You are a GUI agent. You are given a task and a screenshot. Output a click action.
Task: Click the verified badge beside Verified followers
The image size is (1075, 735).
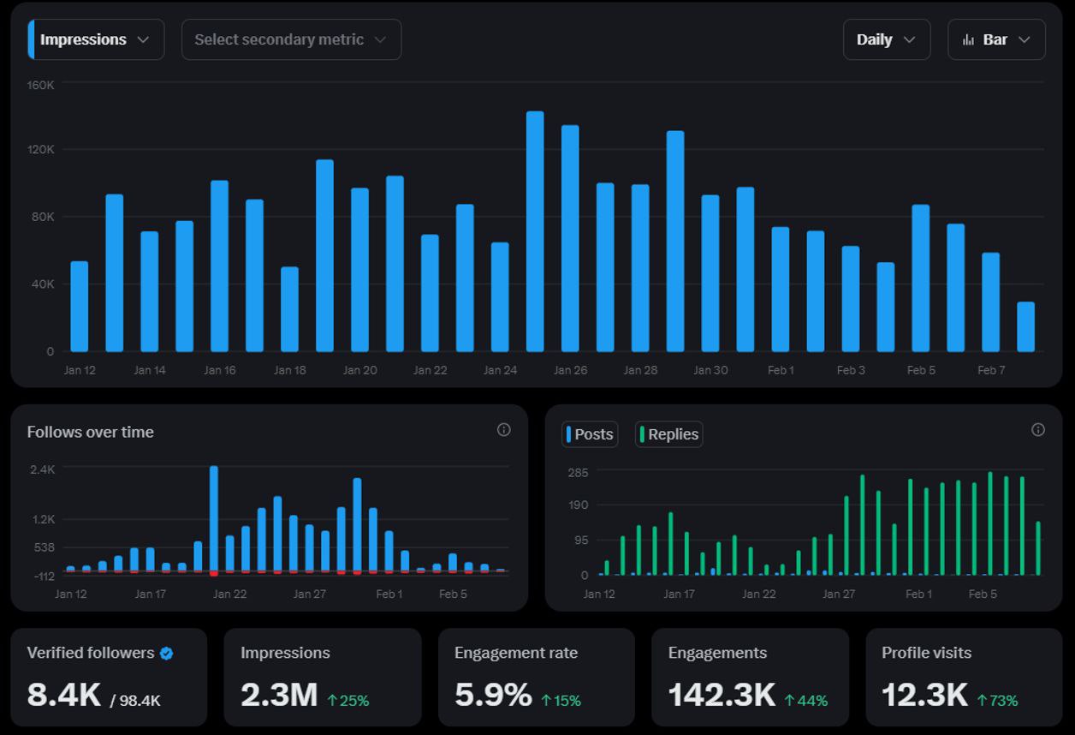[166, 654]
